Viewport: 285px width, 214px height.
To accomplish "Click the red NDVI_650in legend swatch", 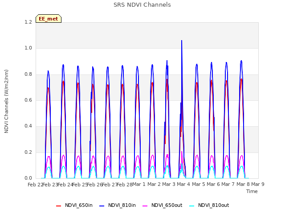I will [x=58, y=206].
